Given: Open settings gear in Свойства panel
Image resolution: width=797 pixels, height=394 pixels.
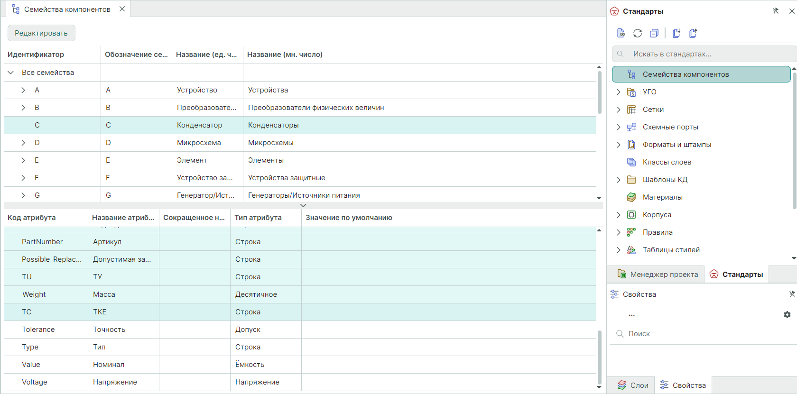Looking at the screenshot, I should (787, 315).
